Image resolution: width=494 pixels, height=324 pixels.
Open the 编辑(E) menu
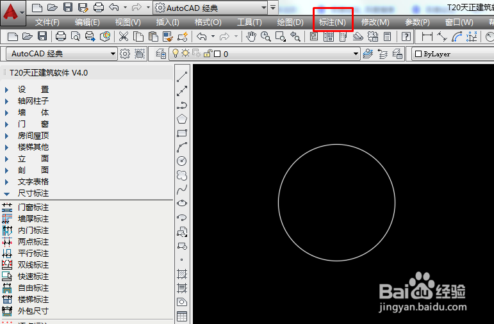(87, 22)
